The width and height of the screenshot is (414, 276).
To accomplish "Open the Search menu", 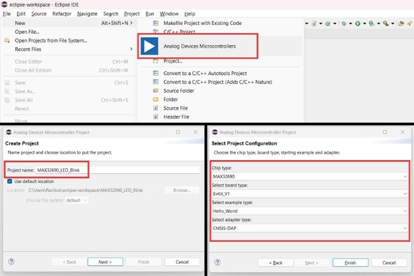I will (x=110, y=14).
